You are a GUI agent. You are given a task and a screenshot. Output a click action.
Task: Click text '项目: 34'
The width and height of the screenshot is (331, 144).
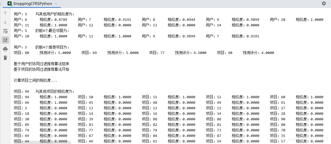click(x=214, y=113)
